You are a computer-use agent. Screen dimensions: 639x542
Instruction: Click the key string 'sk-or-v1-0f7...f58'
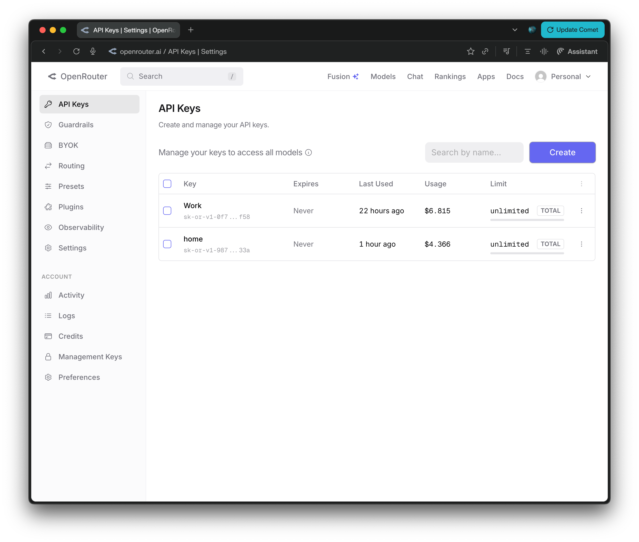[217, 217]
